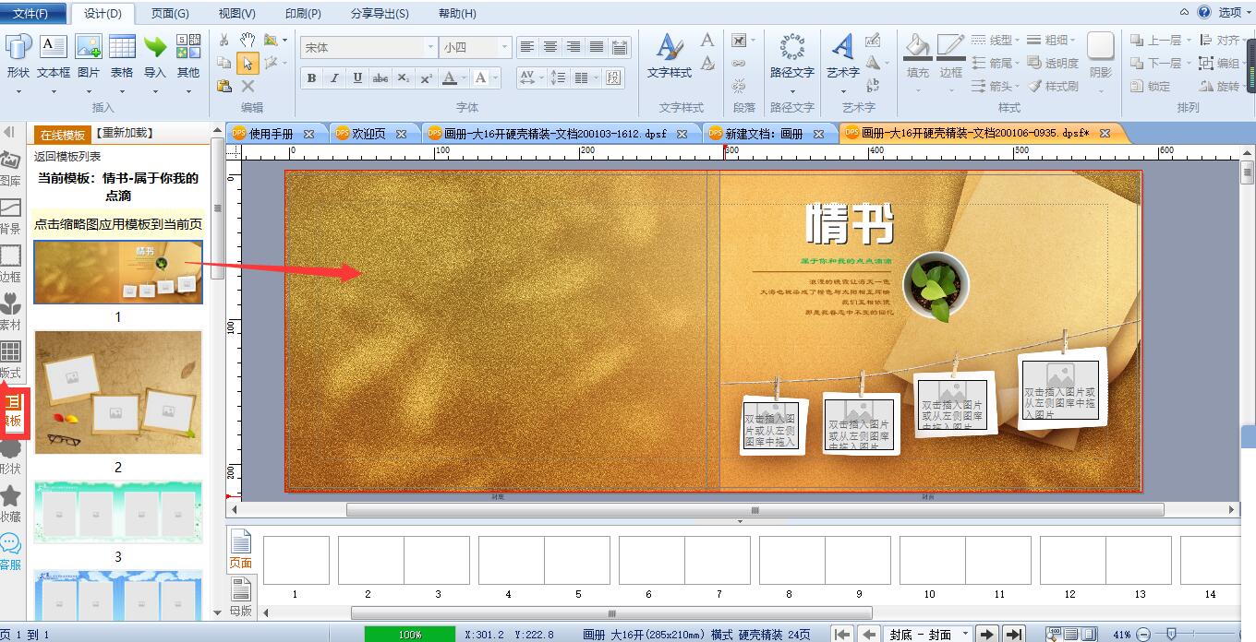Click 返回模板列表 link
1256x642 pixels.
(x=68, y=157)
